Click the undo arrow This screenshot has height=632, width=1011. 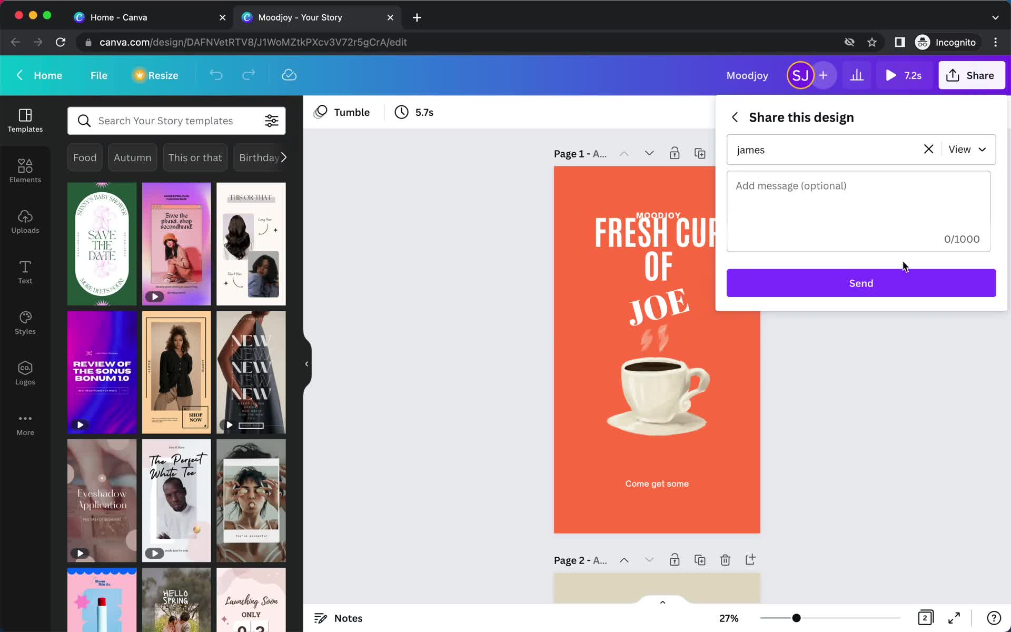click(216, 75)
